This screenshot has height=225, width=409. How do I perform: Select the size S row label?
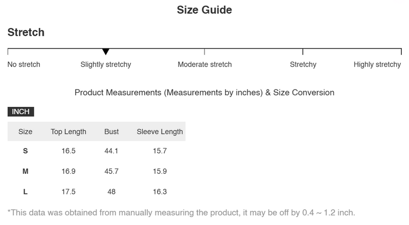(25, 151)
